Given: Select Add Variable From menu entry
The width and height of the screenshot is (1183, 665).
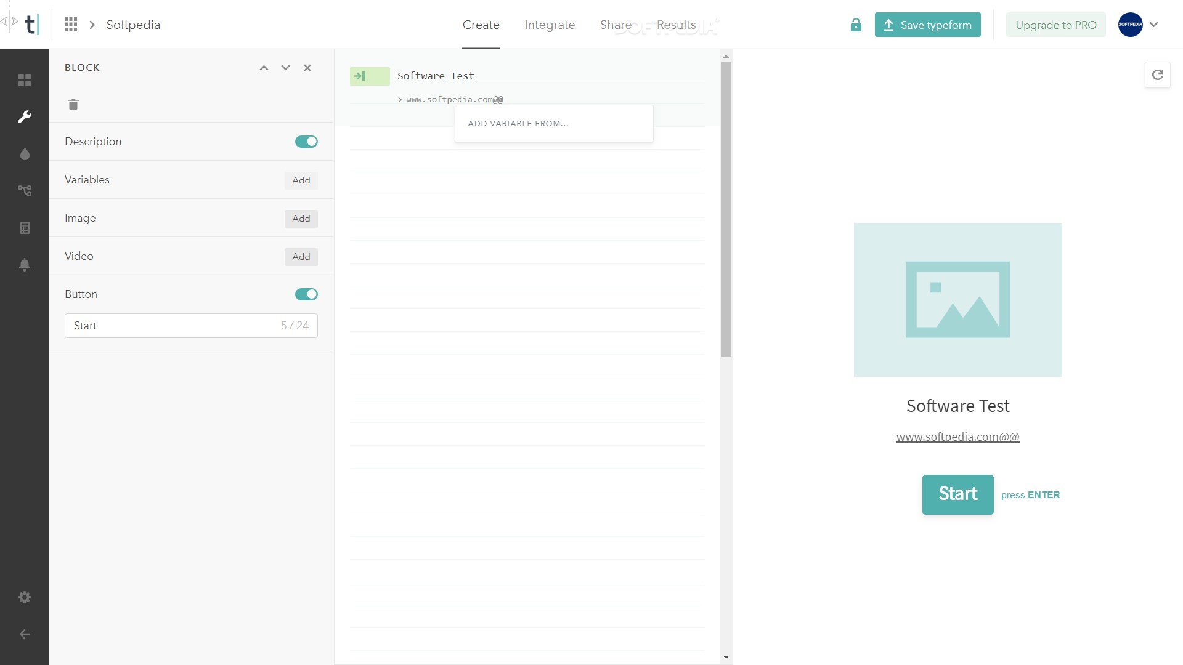Looking at the screenshot, I should click(x=518, y=123).
